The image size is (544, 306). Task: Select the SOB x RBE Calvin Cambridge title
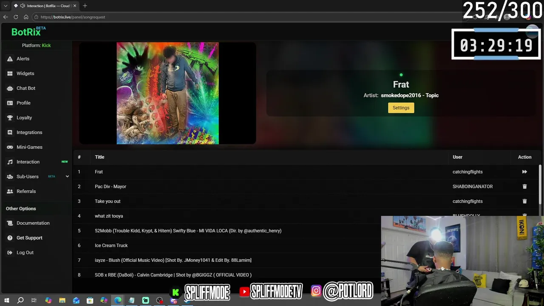point(173,275)
